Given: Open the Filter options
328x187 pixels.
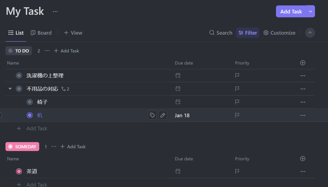Looking at the screenshot, I should tap(248, 33).
